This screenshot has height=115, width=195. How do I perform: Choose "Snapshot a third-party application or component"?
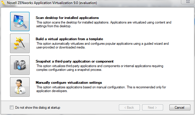pos(75,61)
